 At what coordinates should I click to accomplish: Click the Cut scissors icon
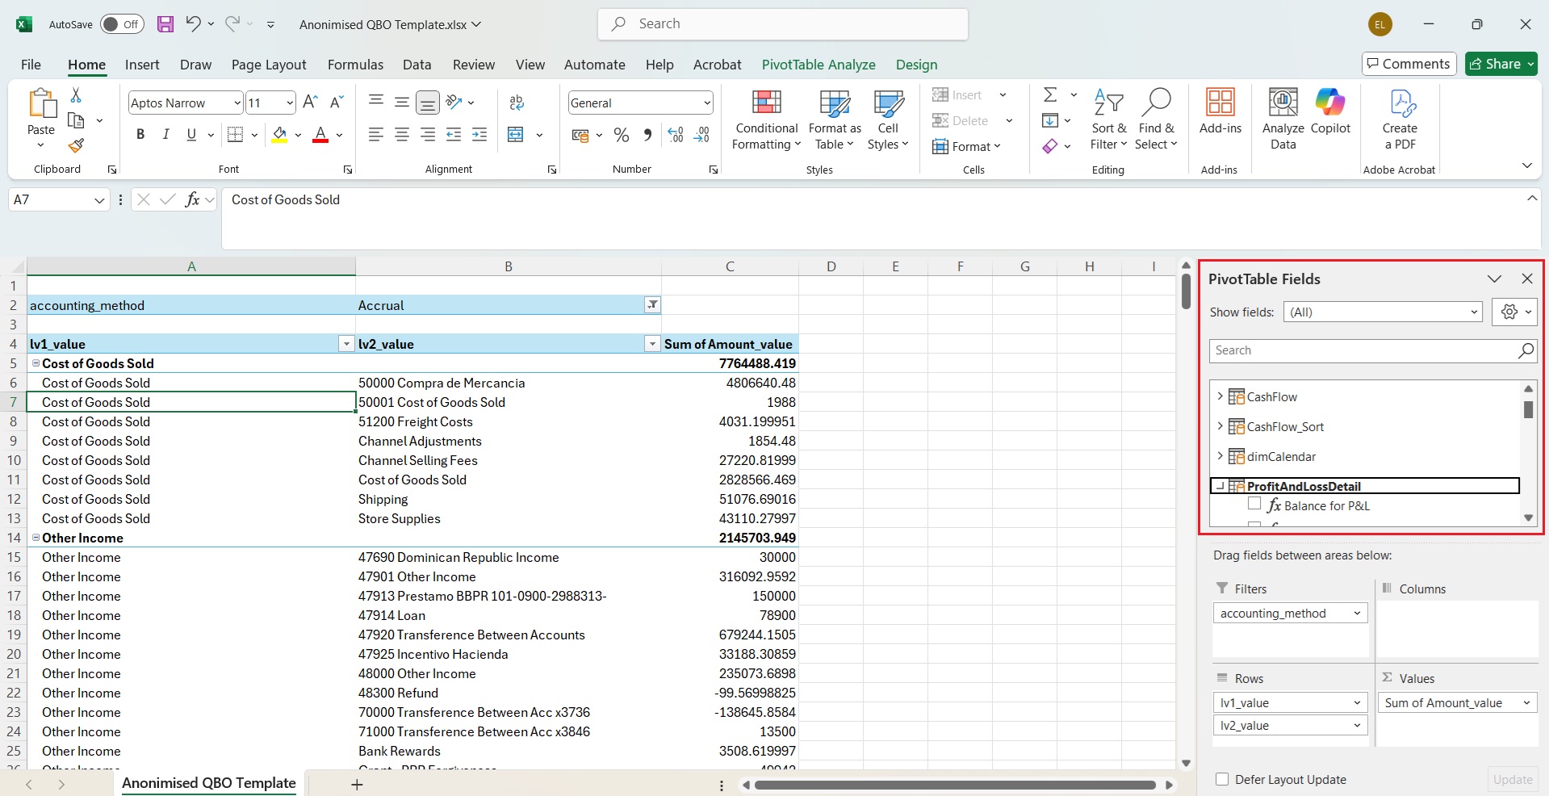click(x=76, y=95)
